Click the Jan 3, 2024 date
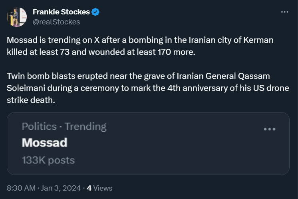The width and height of the screenshot is (298, 199). coord(61,188)
